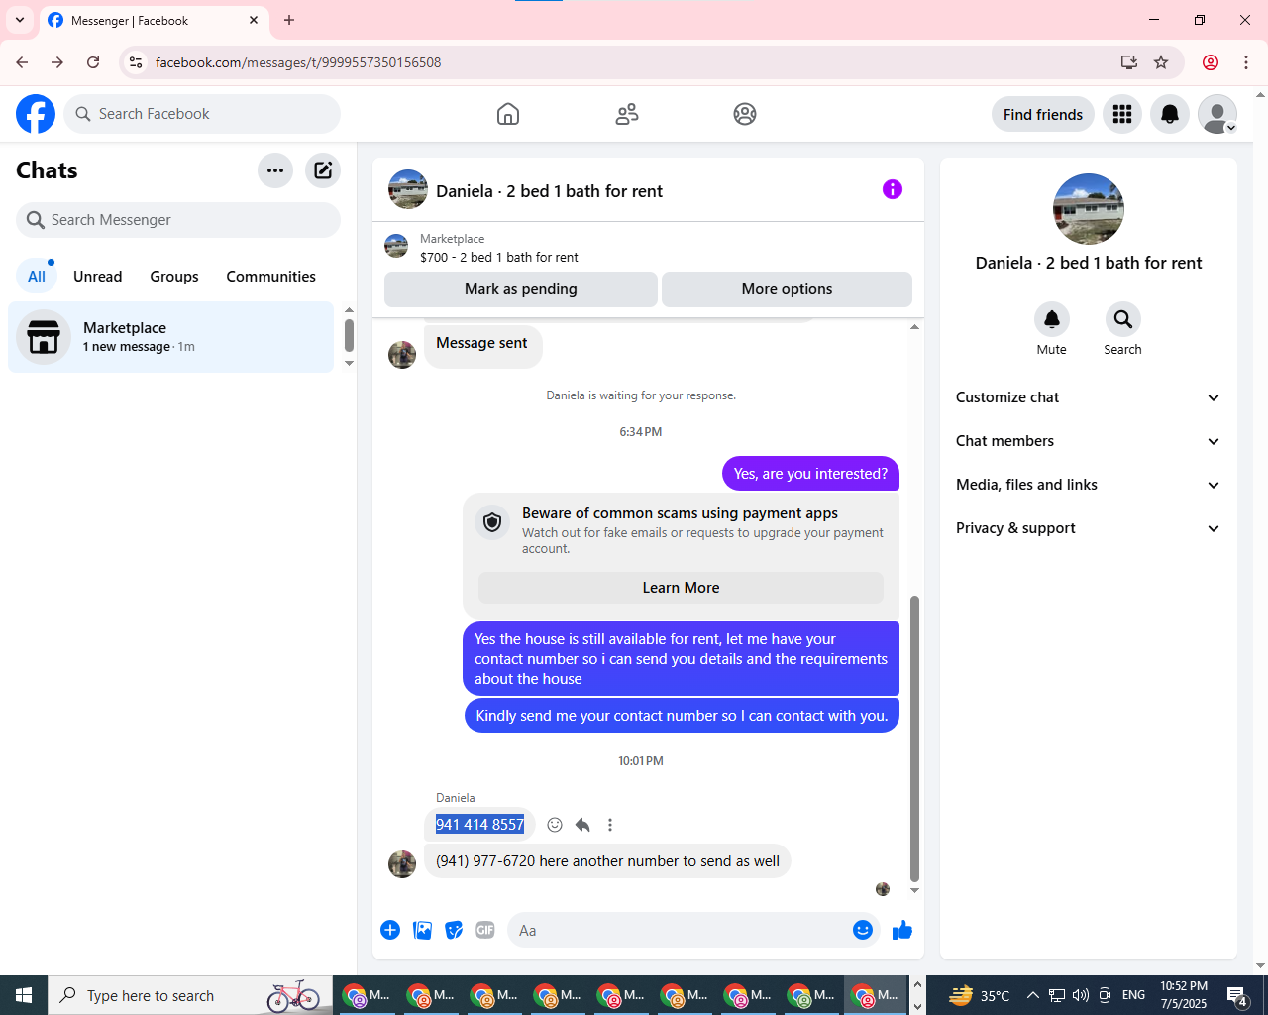Switch to Messenger | Facebook browser tab
The image size is (1268, 1015).
click(154, 21)
